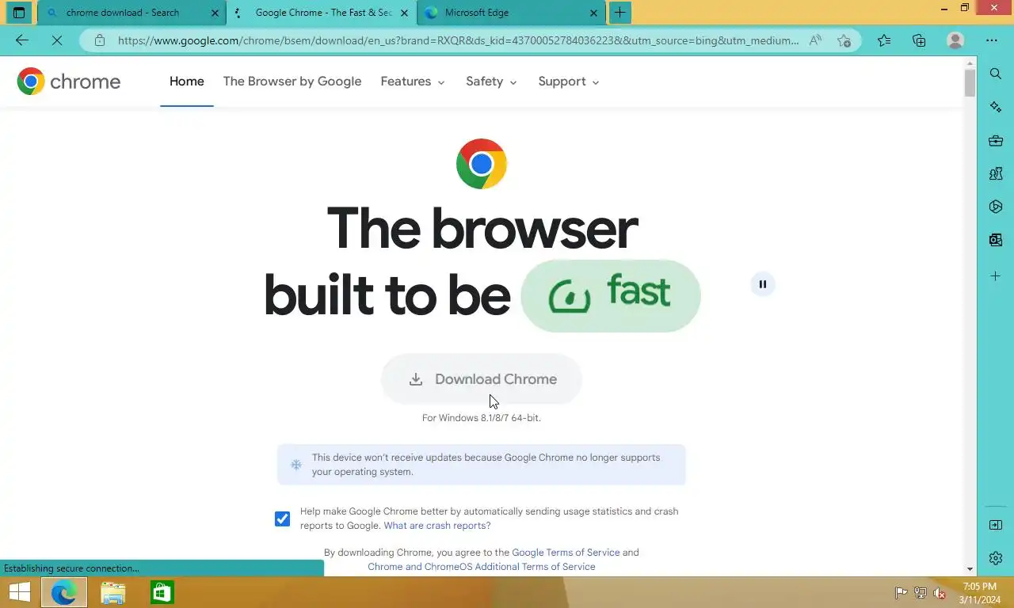The height and width of the screenshot is (608, 1014).
Task: Click the Download Chrome button
Action: (x=482, y=379)
